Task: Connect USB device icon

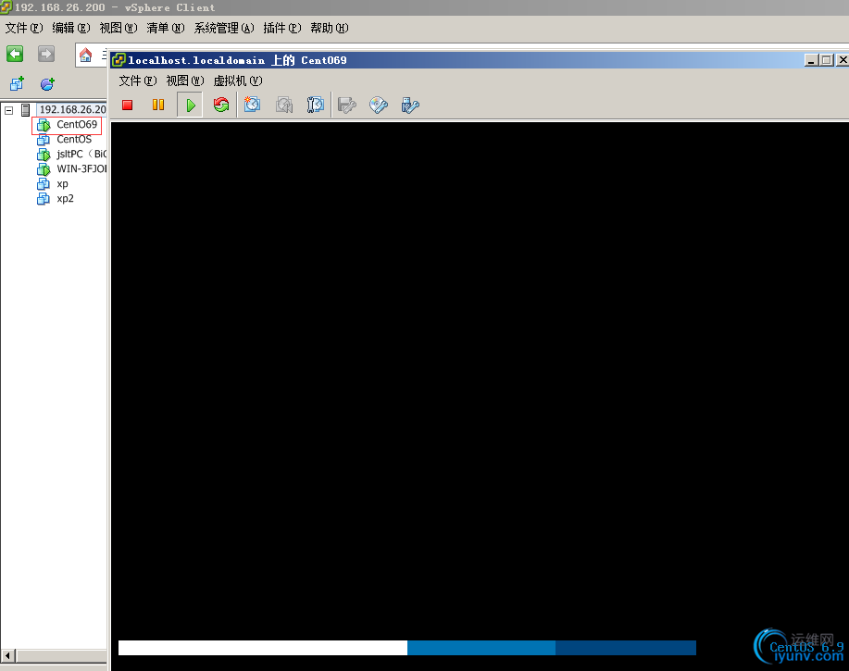Action: pyautogui.click(x=410, y=105)
